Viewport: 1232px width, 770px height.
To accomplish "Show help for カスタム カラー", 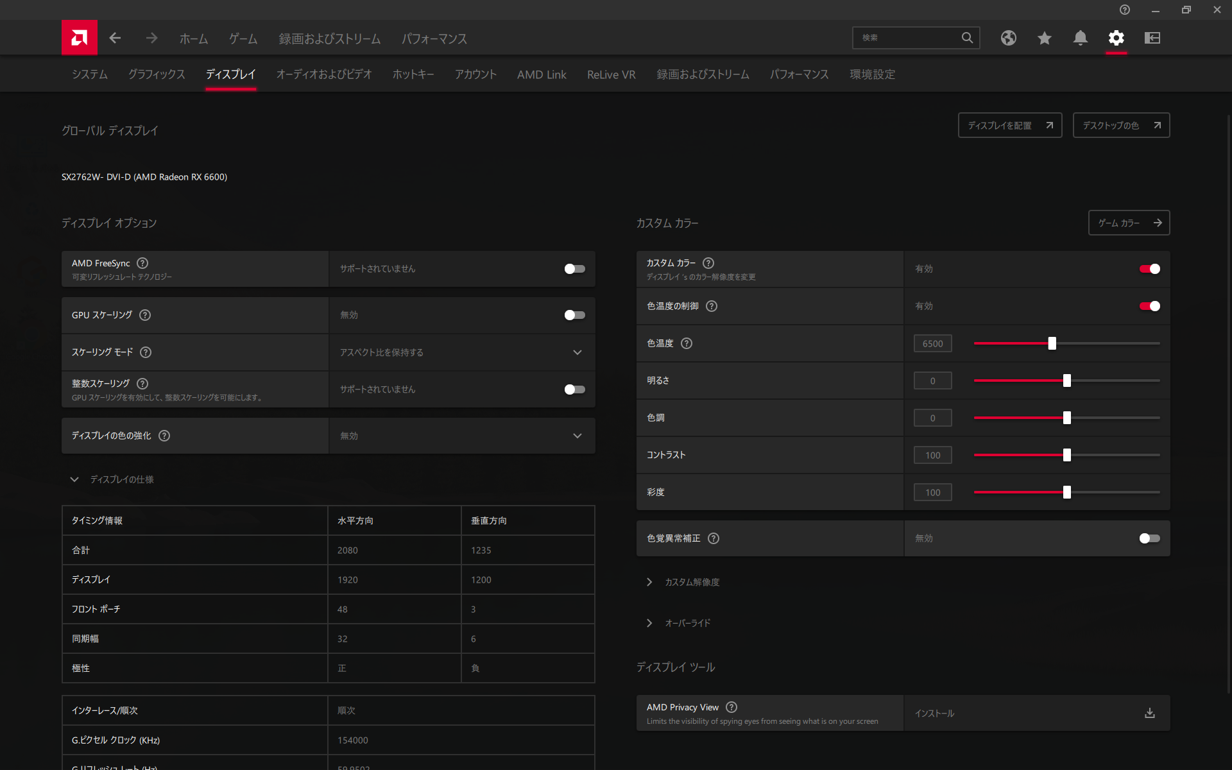I will 708,263.
